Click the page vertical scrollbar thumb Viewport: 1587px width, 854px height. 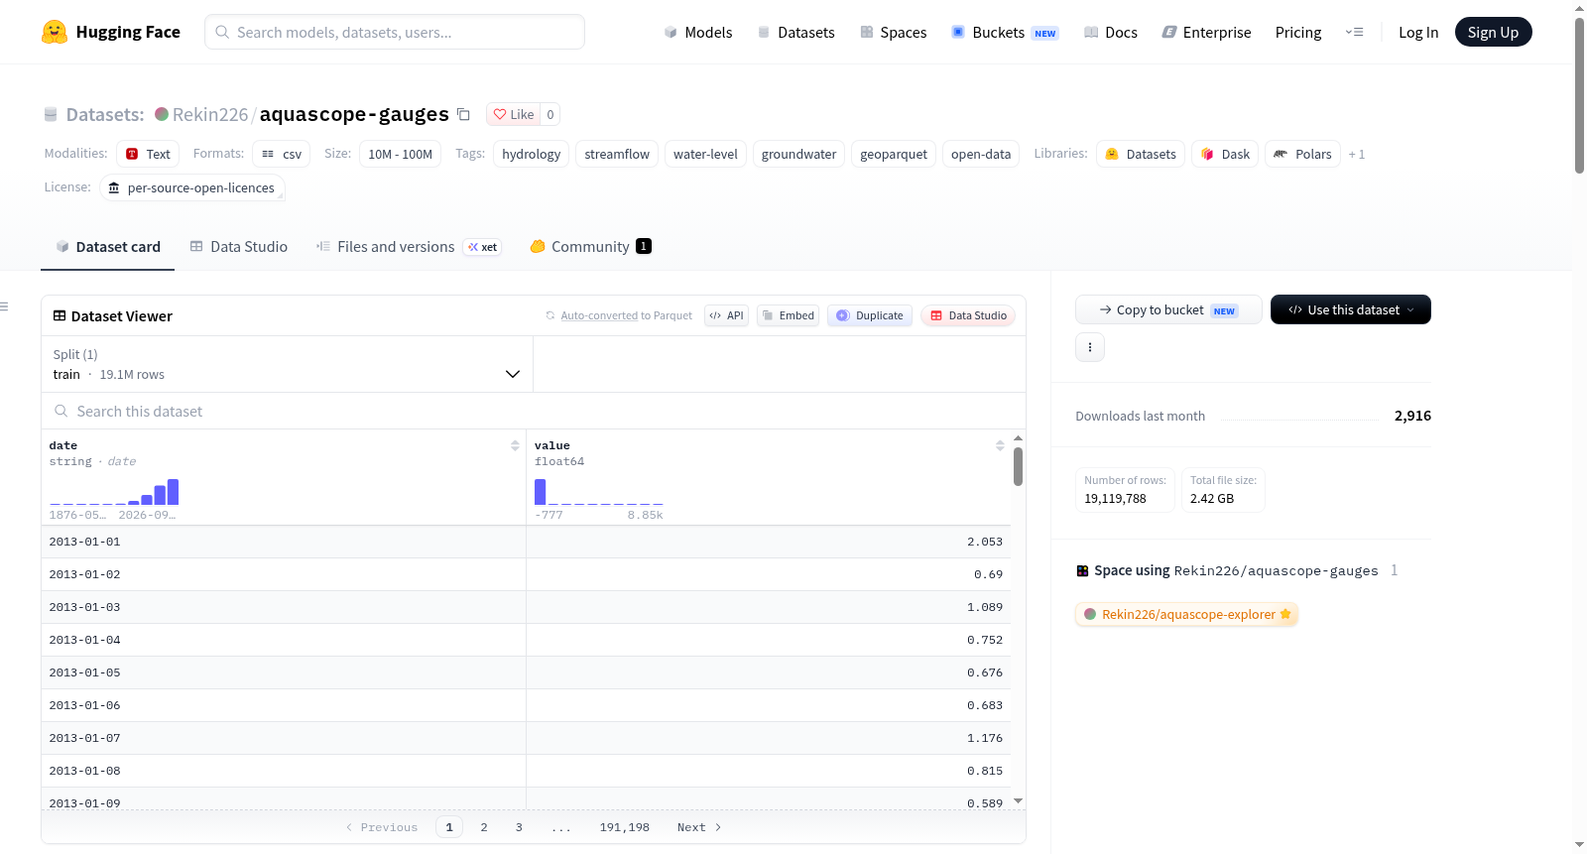(x=1579, y=94)
